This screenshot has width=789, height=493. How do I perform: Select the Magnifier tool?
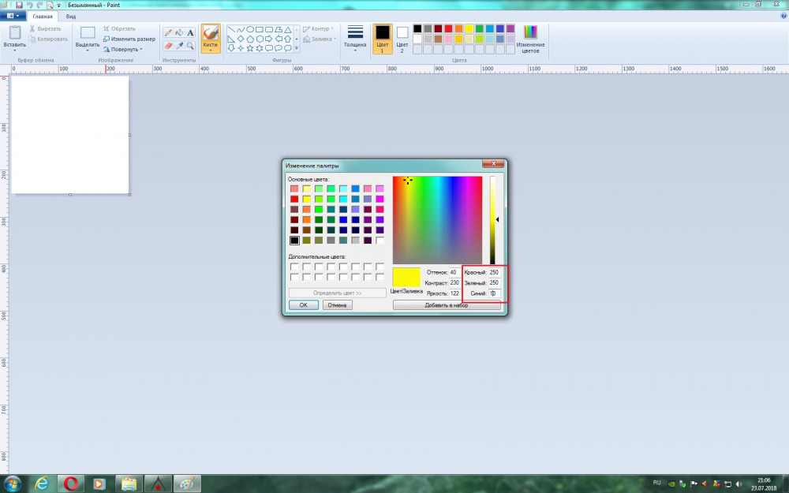[x=190, y=46]
